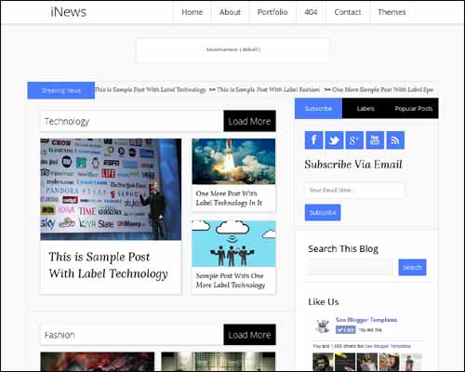The height and width of the screenshot is (372, 465).
Task: Open Sample Post With One More Label Technology
Action: tap(231, 280)
